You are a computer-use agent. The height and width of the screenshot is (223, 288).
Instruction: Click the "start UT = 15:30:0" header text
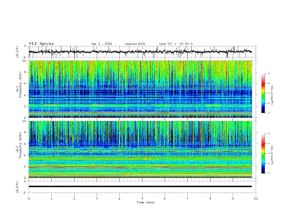coord(176,44)
